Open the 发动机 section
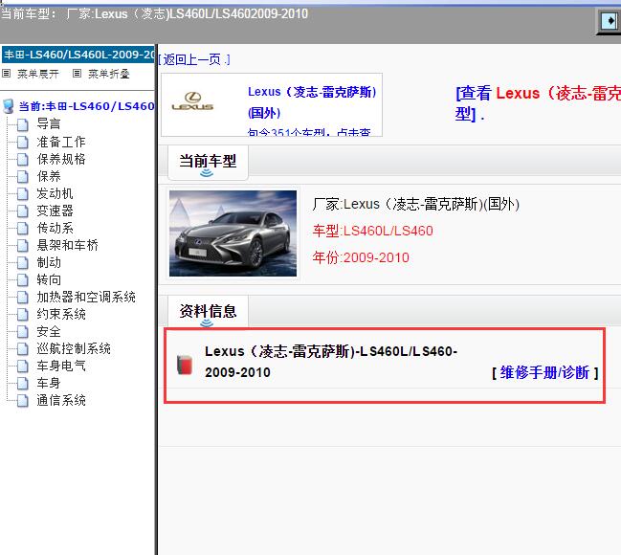Viewport: 621px width, 555px height. point(55,193)
